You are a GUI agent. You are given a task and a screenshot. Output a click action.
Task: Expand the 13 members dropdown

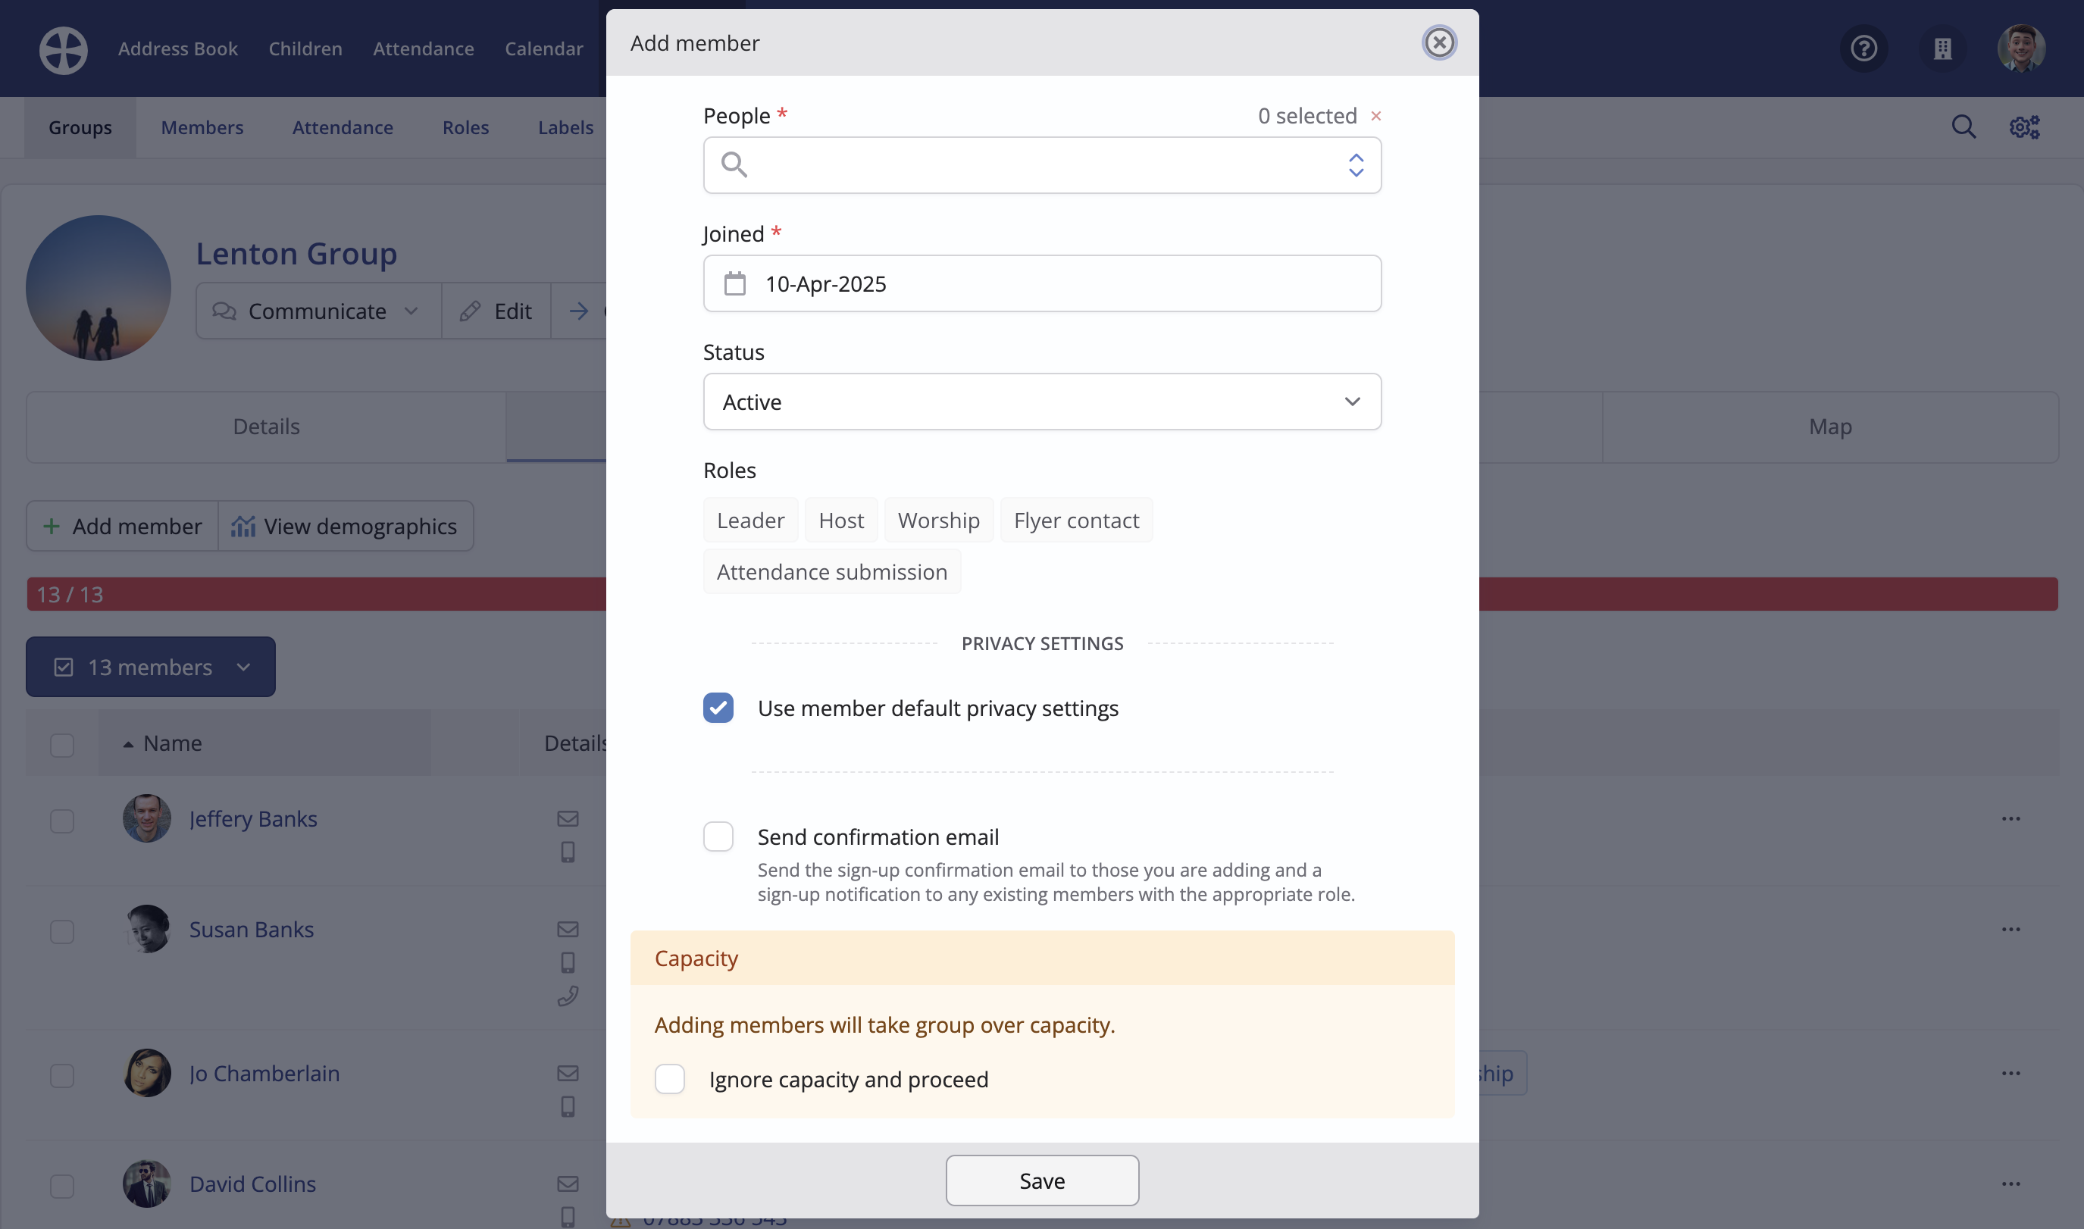151,667
